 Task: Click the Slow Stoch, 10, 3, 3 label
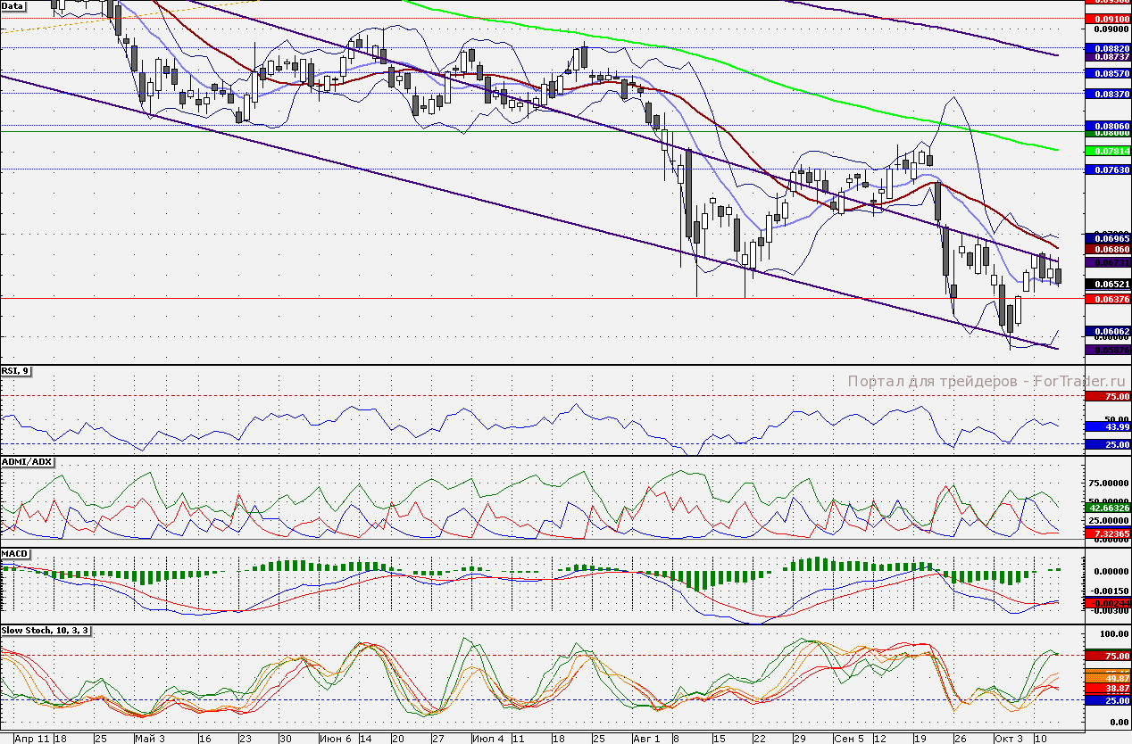45,631
